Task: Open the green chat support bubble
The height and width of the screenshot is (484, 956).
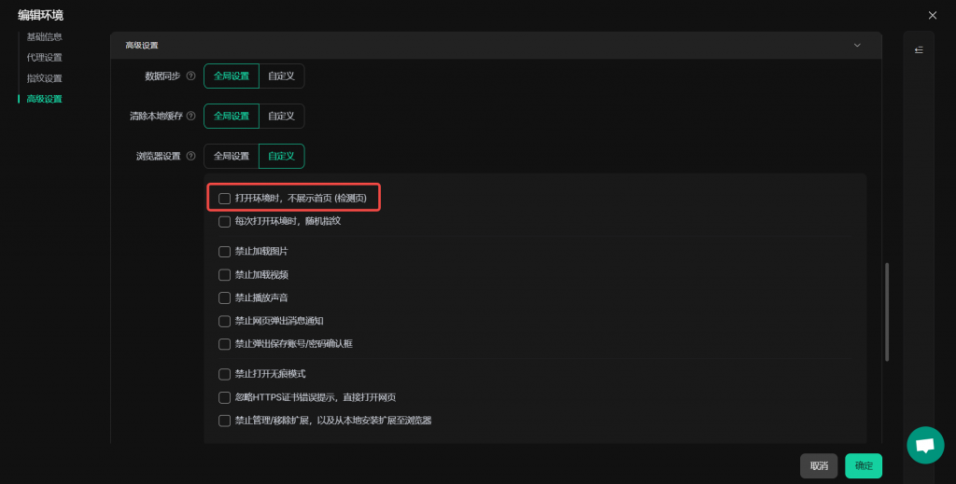Action: 925,446
